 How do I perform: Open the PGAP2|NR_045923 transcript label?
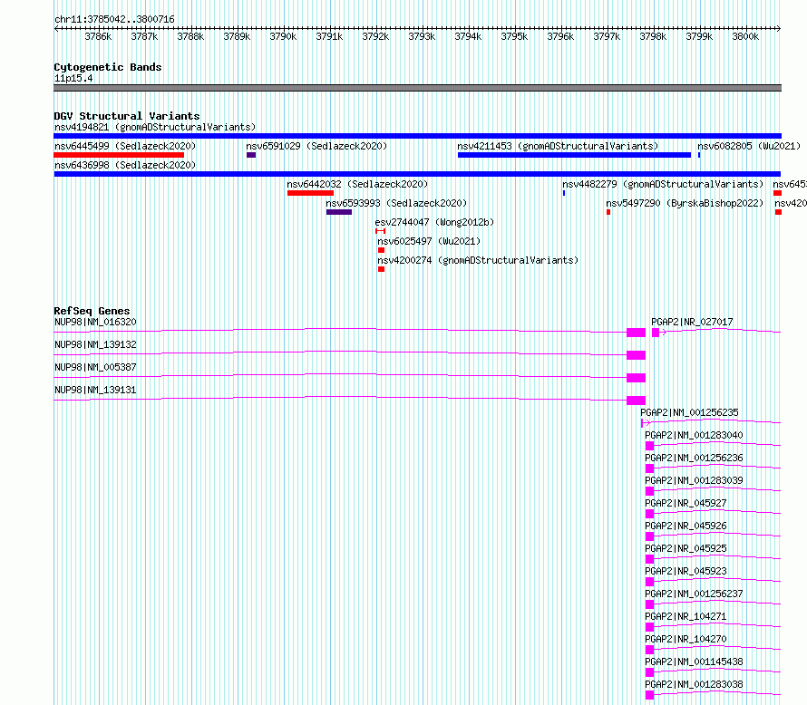click(685, 571)
